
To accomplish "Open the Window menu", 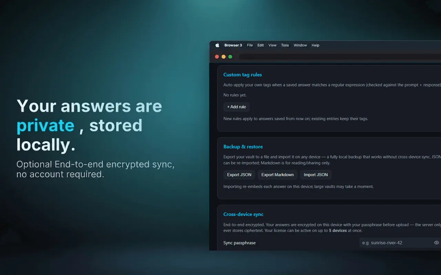I will pos(300,45).
